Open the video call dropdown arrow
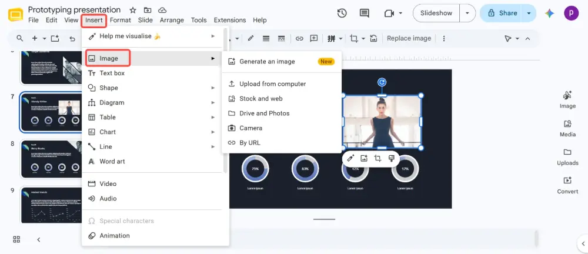This screenshot has height=254, width=588. pos(400,13)
